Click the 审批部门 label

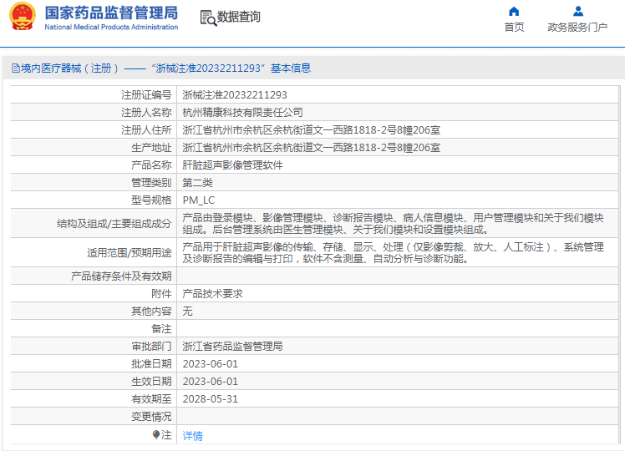tap(151, 347)
